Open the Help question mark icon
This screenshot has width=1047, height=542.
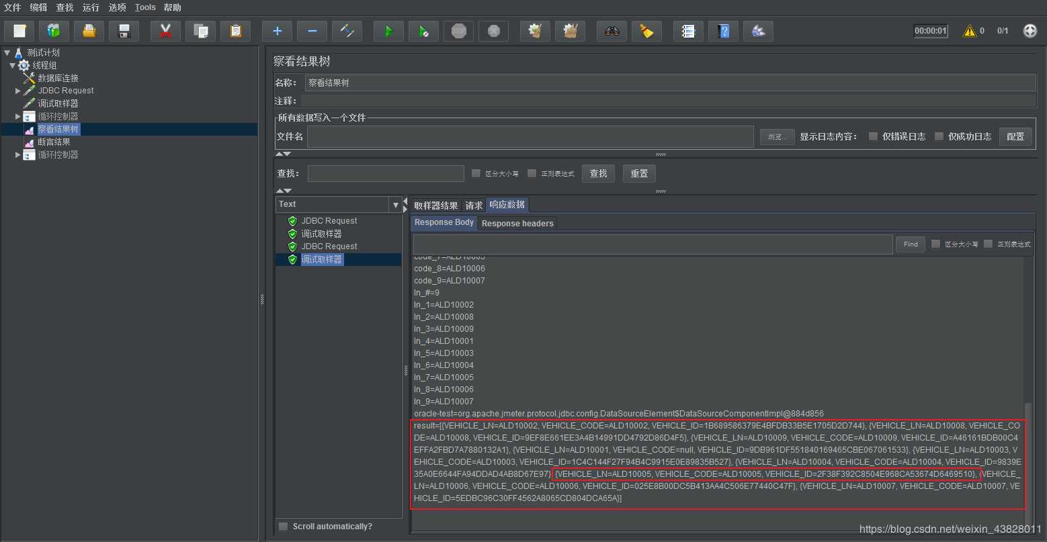(723, 31)
